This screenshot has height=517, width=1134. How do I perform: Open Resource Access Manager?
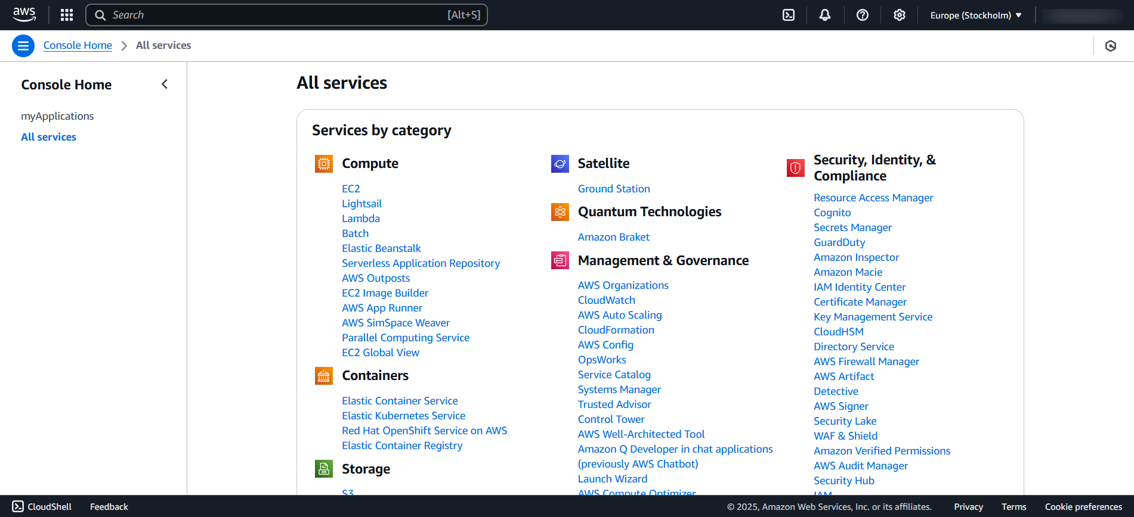coord(873,198)
